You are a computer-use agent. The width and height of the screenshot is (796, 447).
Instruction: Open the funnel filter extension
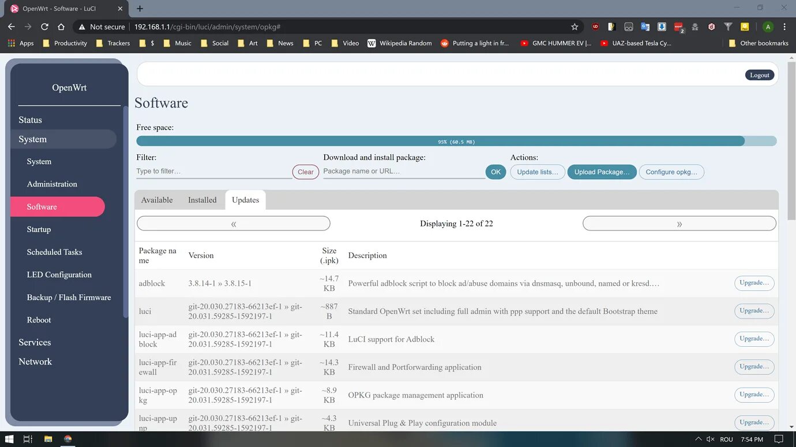pos(728,26)
